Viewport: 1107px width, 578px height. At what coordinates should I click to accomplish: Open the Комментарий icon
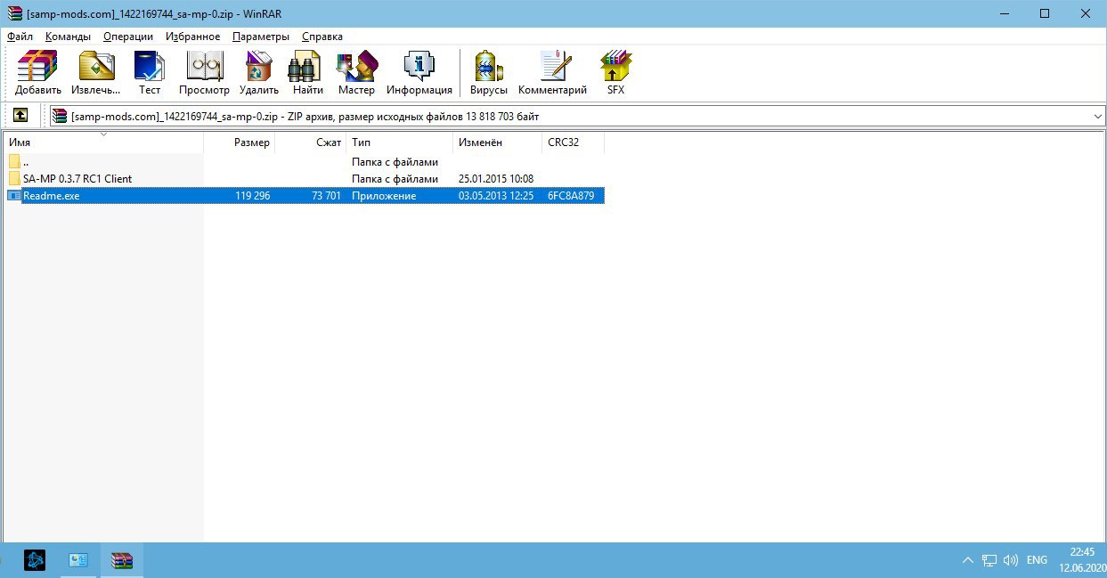(x=555, y=67)
